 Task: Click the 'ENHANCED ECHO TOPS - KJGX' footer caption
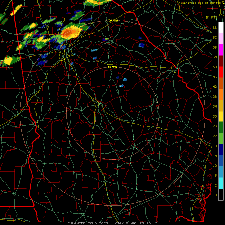point(95,223)
